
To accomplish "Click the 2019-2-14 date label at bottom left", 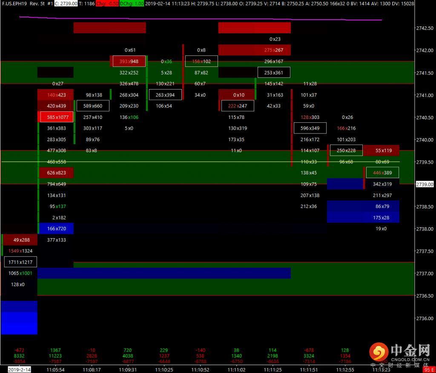I will pyautogui.click(x=19, y=370).
